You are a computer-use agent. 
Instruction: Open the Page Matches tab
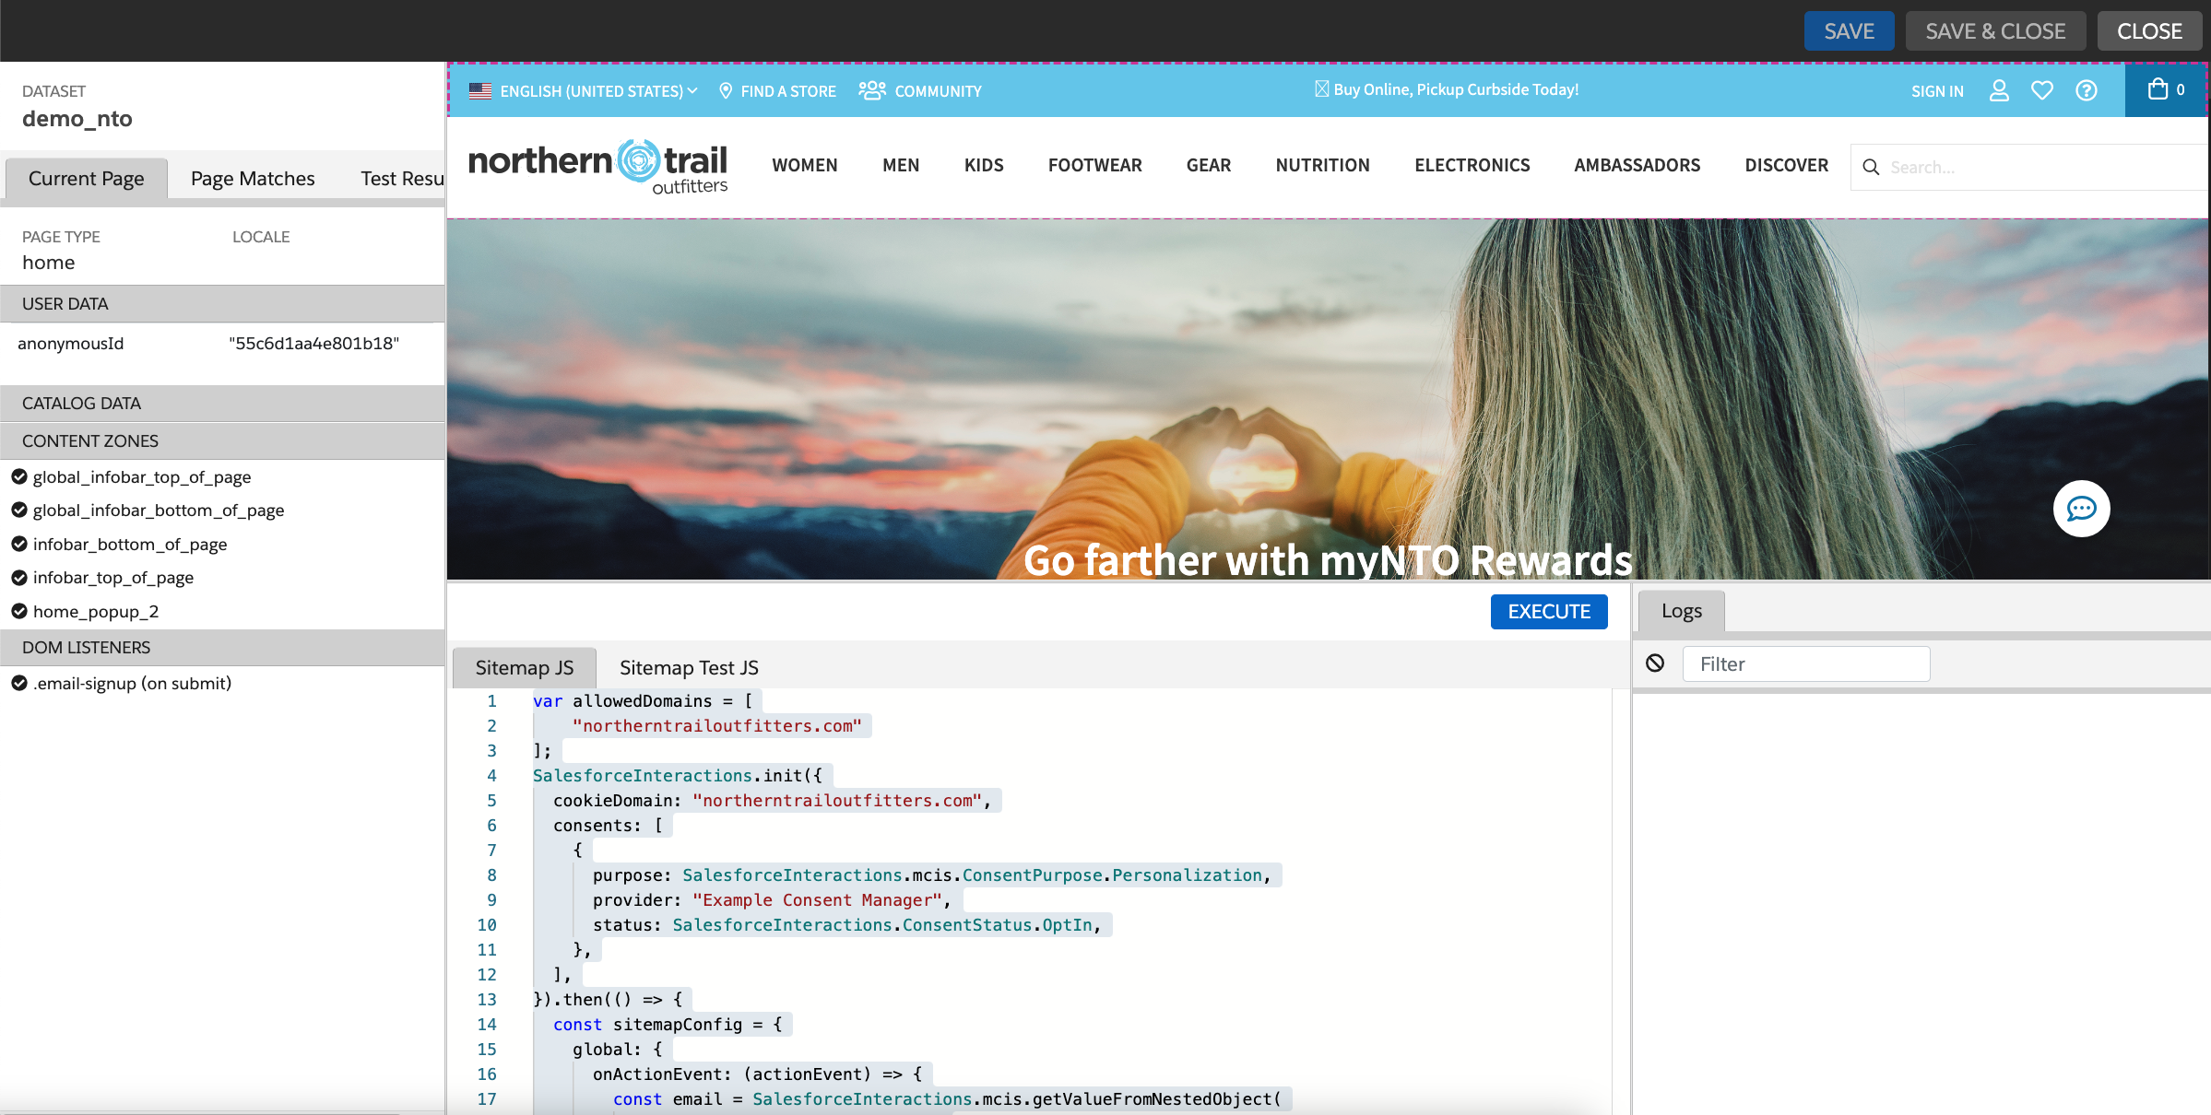click(x=253, y=179)
